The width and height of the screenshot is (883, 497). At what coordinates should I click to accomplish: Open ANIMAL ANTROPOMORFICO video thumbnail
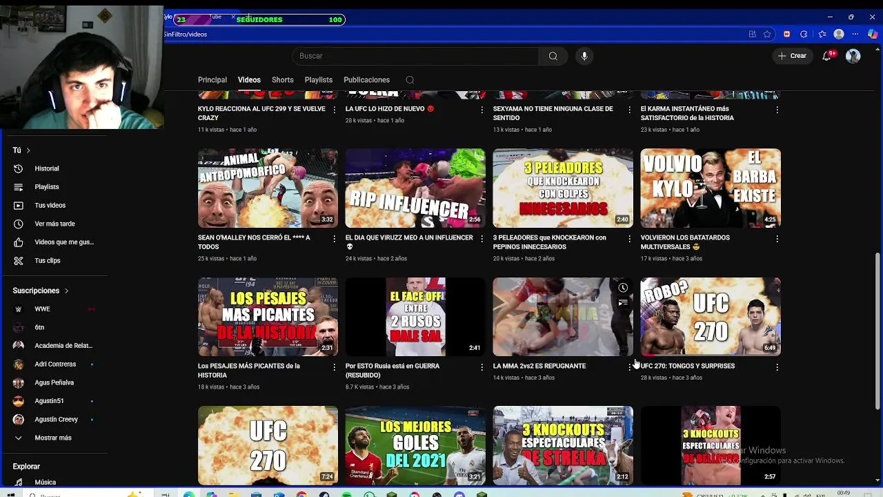[268, 188]
